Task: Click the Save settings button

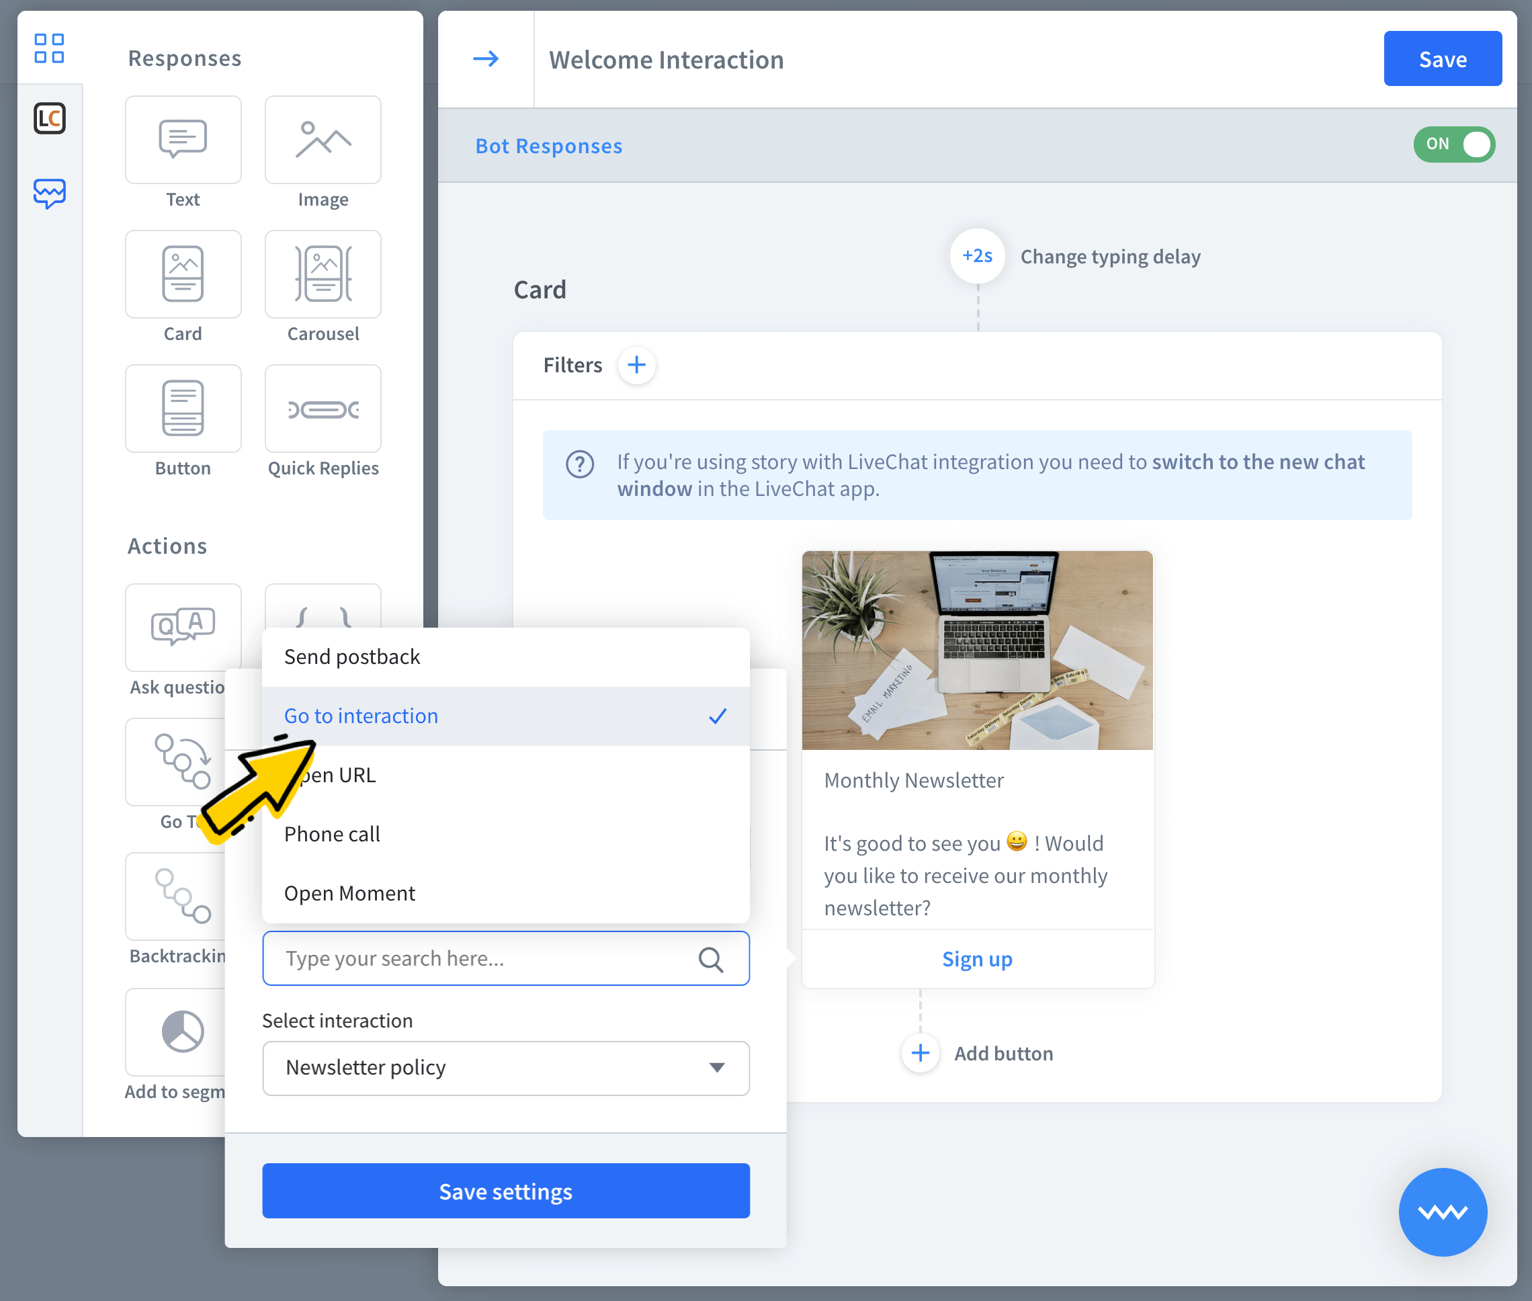Action: click(x=506, y=1191)
